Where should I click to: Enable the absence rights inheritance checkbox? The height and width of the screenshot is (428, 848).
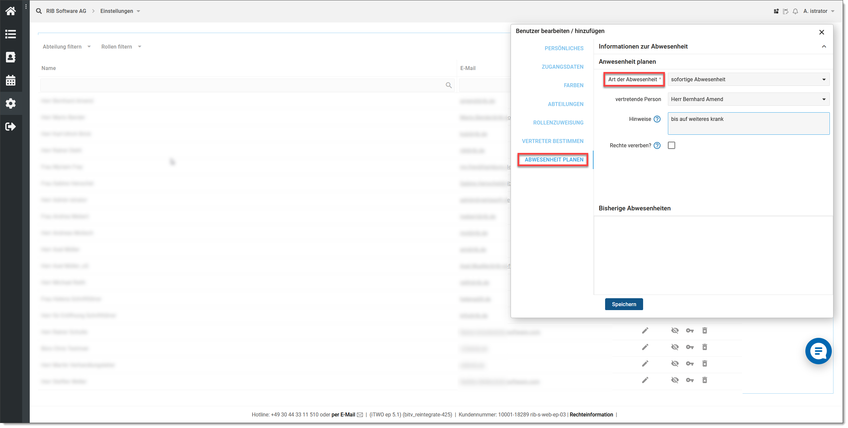point(672,145)
